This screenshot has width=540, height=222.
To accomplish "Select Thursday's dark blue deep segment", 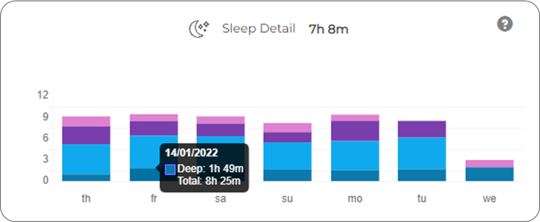I will tap(86, 178).
